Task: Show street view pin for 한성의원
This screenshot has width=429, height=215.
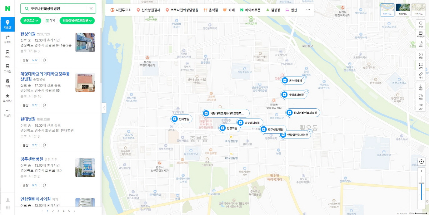Action: 44,60
